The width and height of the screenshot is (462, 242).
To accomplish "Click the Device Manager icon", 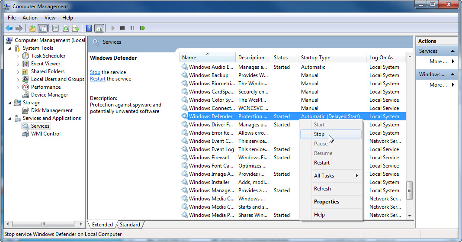I will coord(26,95).
